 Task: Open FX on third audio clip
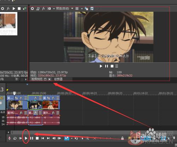[x=53, y=113]
